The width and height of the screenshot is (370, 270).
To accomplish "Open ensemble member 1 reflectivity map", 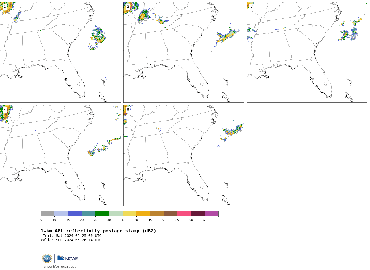I will coord(60,52).
